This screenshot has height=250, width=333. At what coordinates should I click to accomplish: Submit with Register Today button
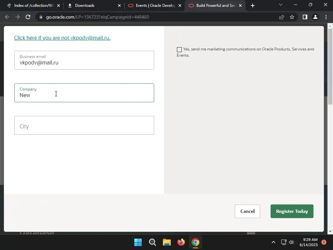[292, 211]
